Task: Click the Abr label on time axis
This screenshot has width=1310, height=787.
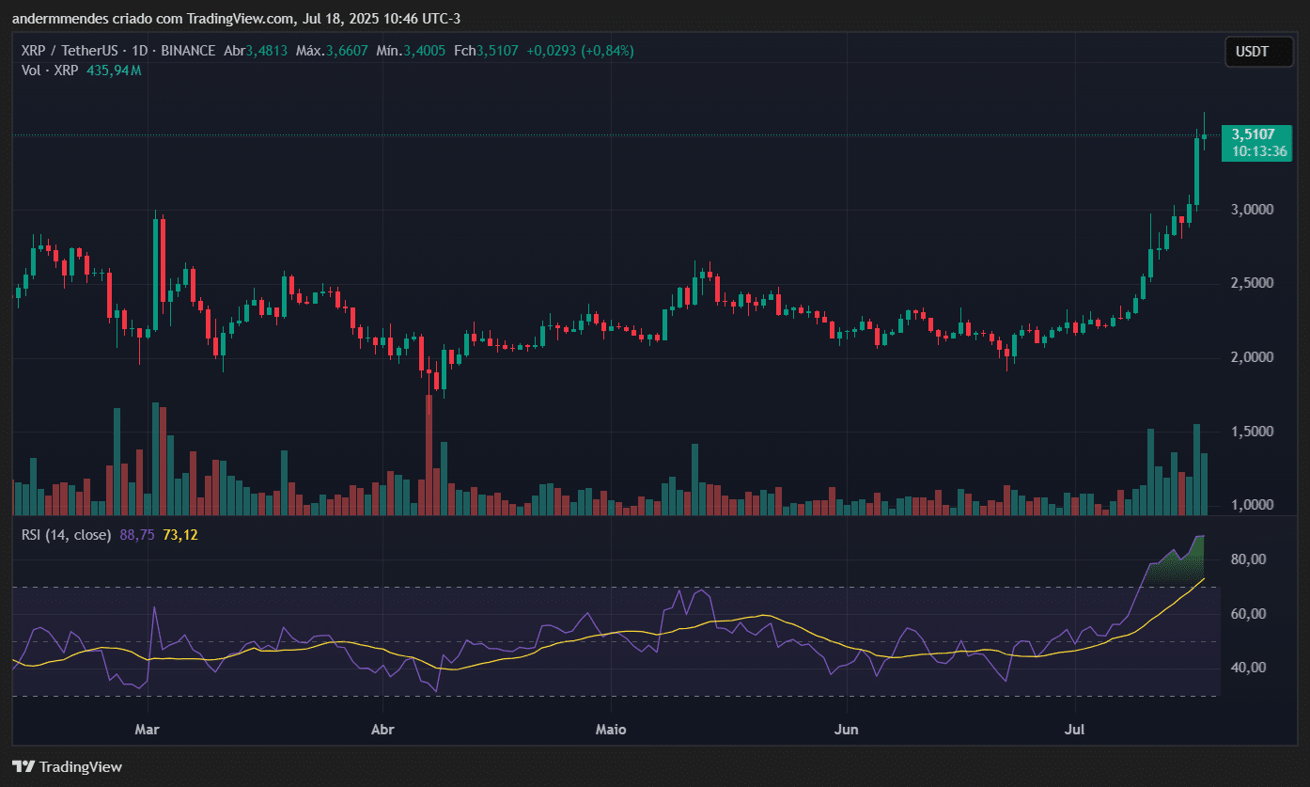Action: tap(382, 729)
